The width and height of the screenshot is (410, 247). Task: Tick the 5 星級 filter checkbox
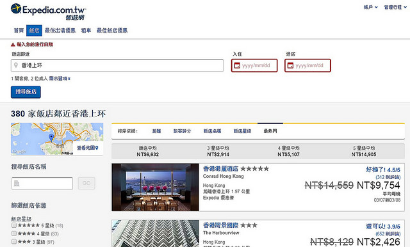14,225
